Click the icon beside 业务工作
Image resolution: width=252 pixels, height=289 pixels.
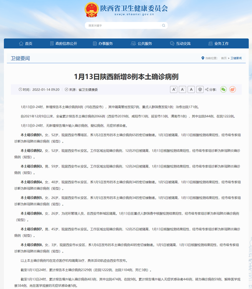(210, 43)
